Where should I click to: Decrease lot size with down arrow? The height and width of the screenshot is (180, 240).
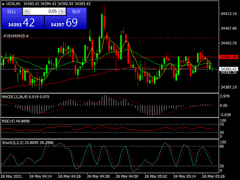tap(26, 12)
